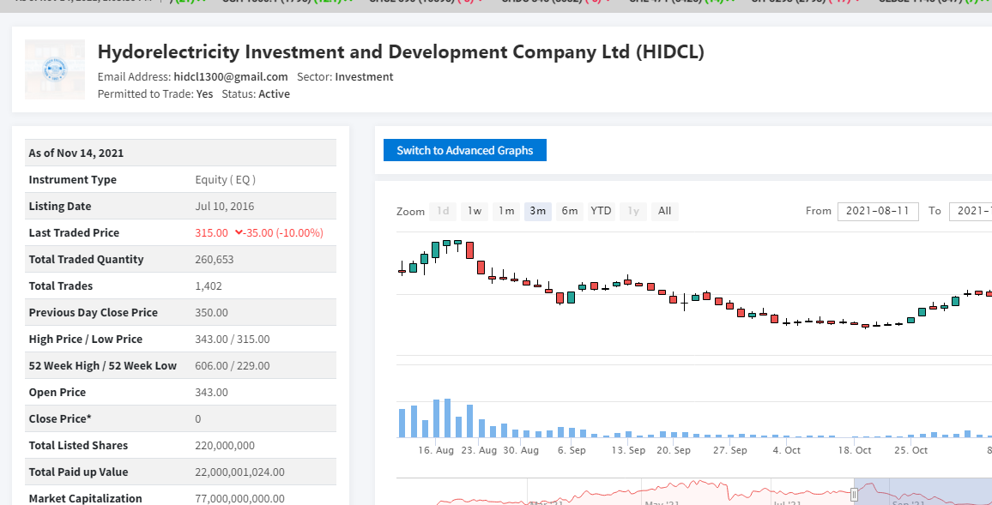This screenshot has width=992, height=505.
Task: Click Permitted to Trade value Yes
Action: click(204, 94)
